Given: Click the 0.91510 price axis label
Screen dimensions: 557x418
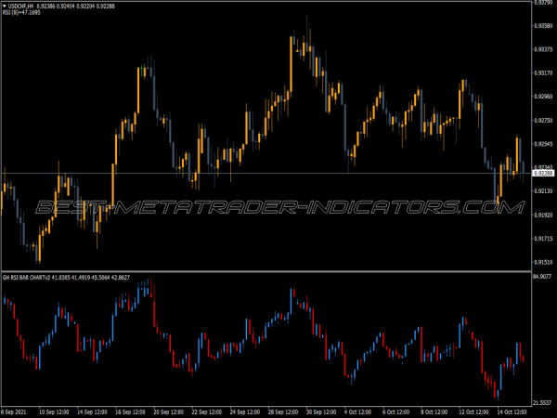Looking at the screenshot, I should tap(543, 262).
